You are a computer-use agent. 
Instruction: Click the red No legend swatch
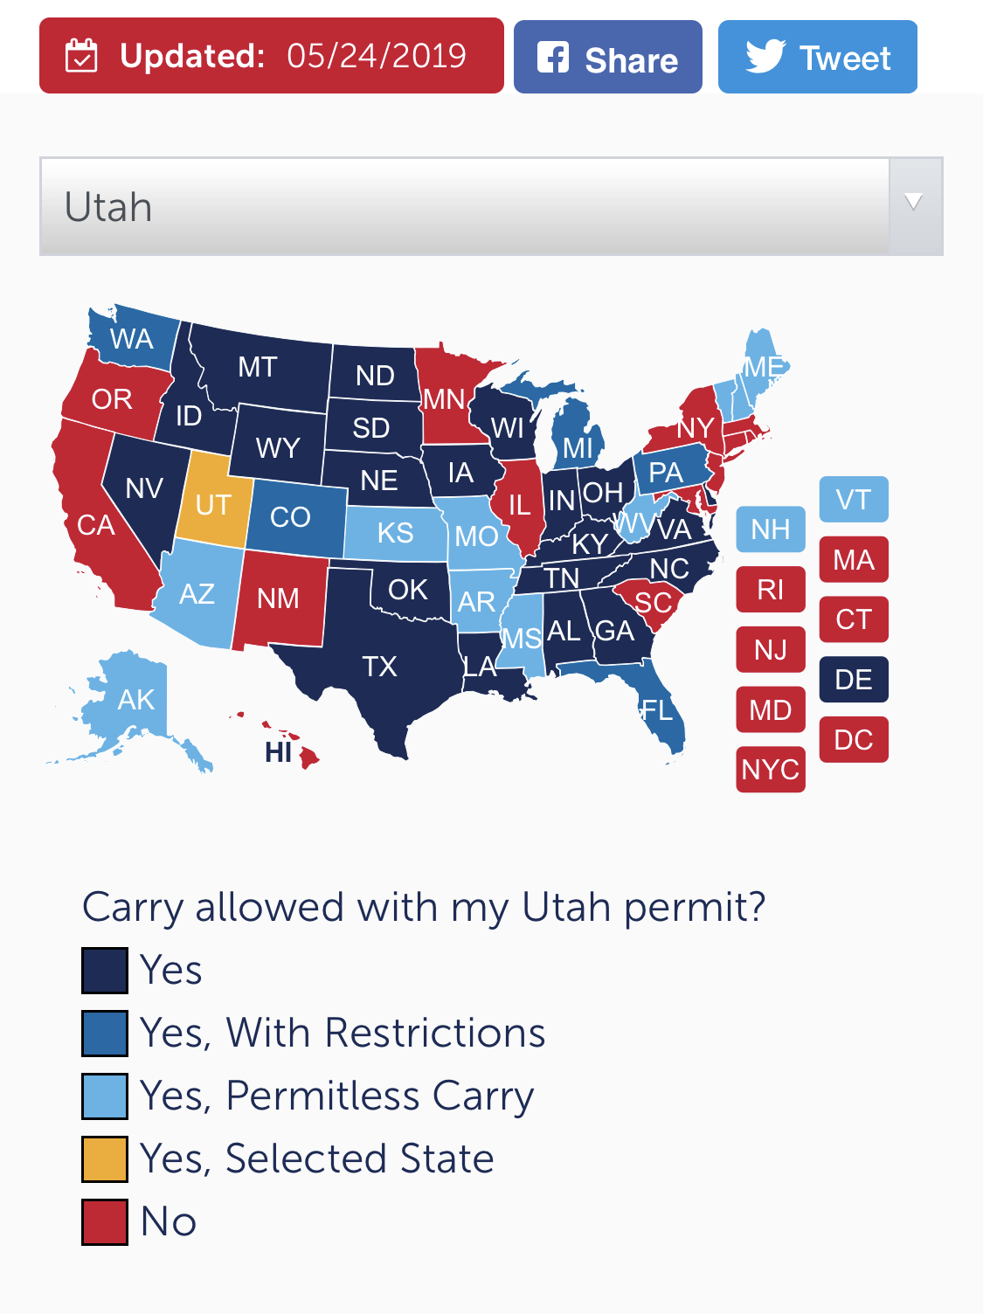105,1222
